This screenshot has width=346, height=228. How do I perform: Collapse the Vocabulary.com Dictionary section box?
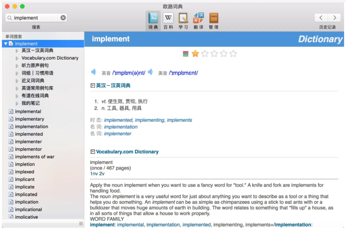coord(93,152)
